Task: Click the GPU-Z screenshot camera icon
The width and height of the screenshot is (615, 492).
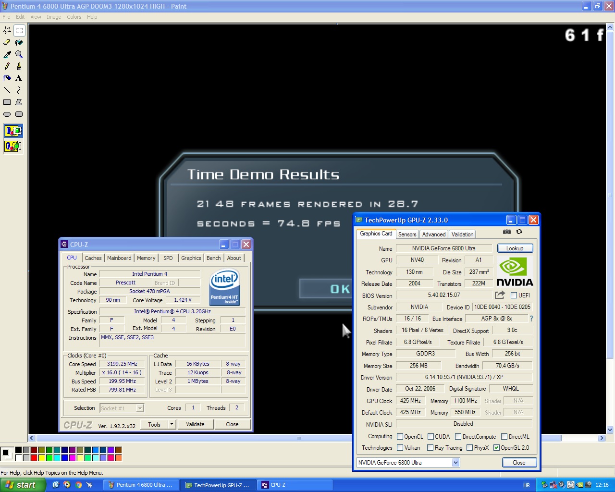Action: click(x=507, y=232)
